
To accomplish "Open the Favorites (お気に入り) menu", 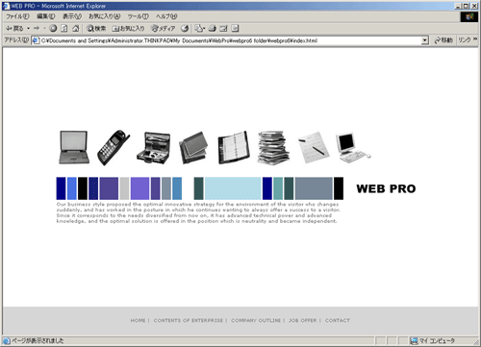I will (x=105, y=16).
